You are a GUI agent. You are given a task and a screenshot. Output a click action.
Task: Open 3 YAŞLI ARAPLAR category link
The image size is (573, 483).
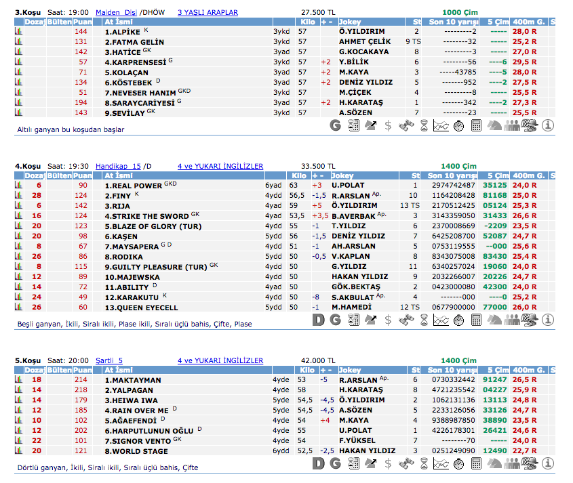click(208, 13)
